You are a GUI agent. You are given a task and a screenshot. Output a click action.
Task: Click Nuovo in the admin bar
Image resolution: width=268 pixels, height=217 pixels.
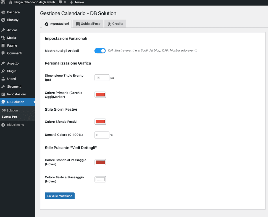(x=80, y=2)
